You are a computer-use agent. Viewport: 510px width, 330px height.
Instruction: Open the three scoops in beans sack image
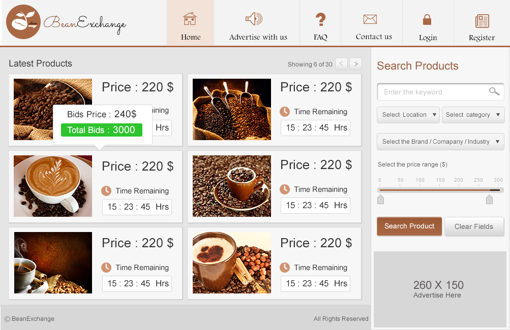click(x=231, y=109)
